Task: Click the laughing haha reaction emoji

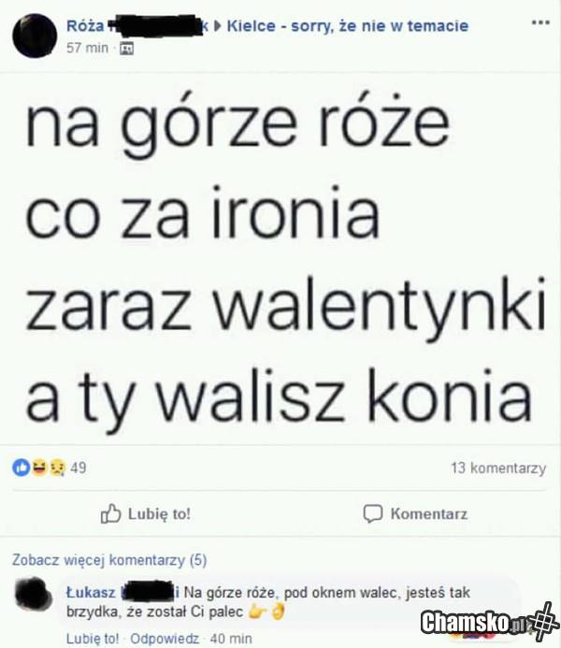Action: tap(39, 468)
